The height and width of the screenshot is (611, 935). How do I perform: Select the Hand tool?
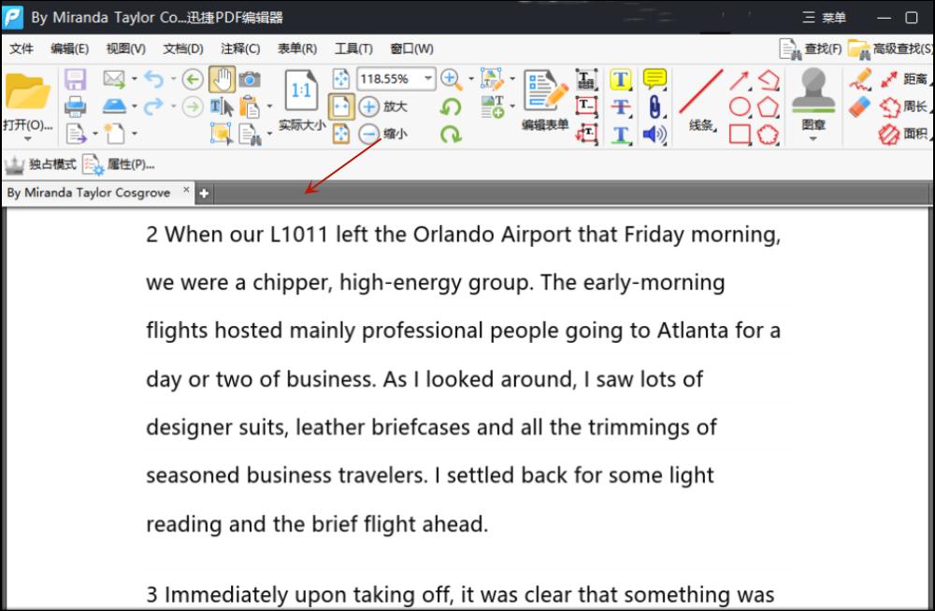point(222,79)
